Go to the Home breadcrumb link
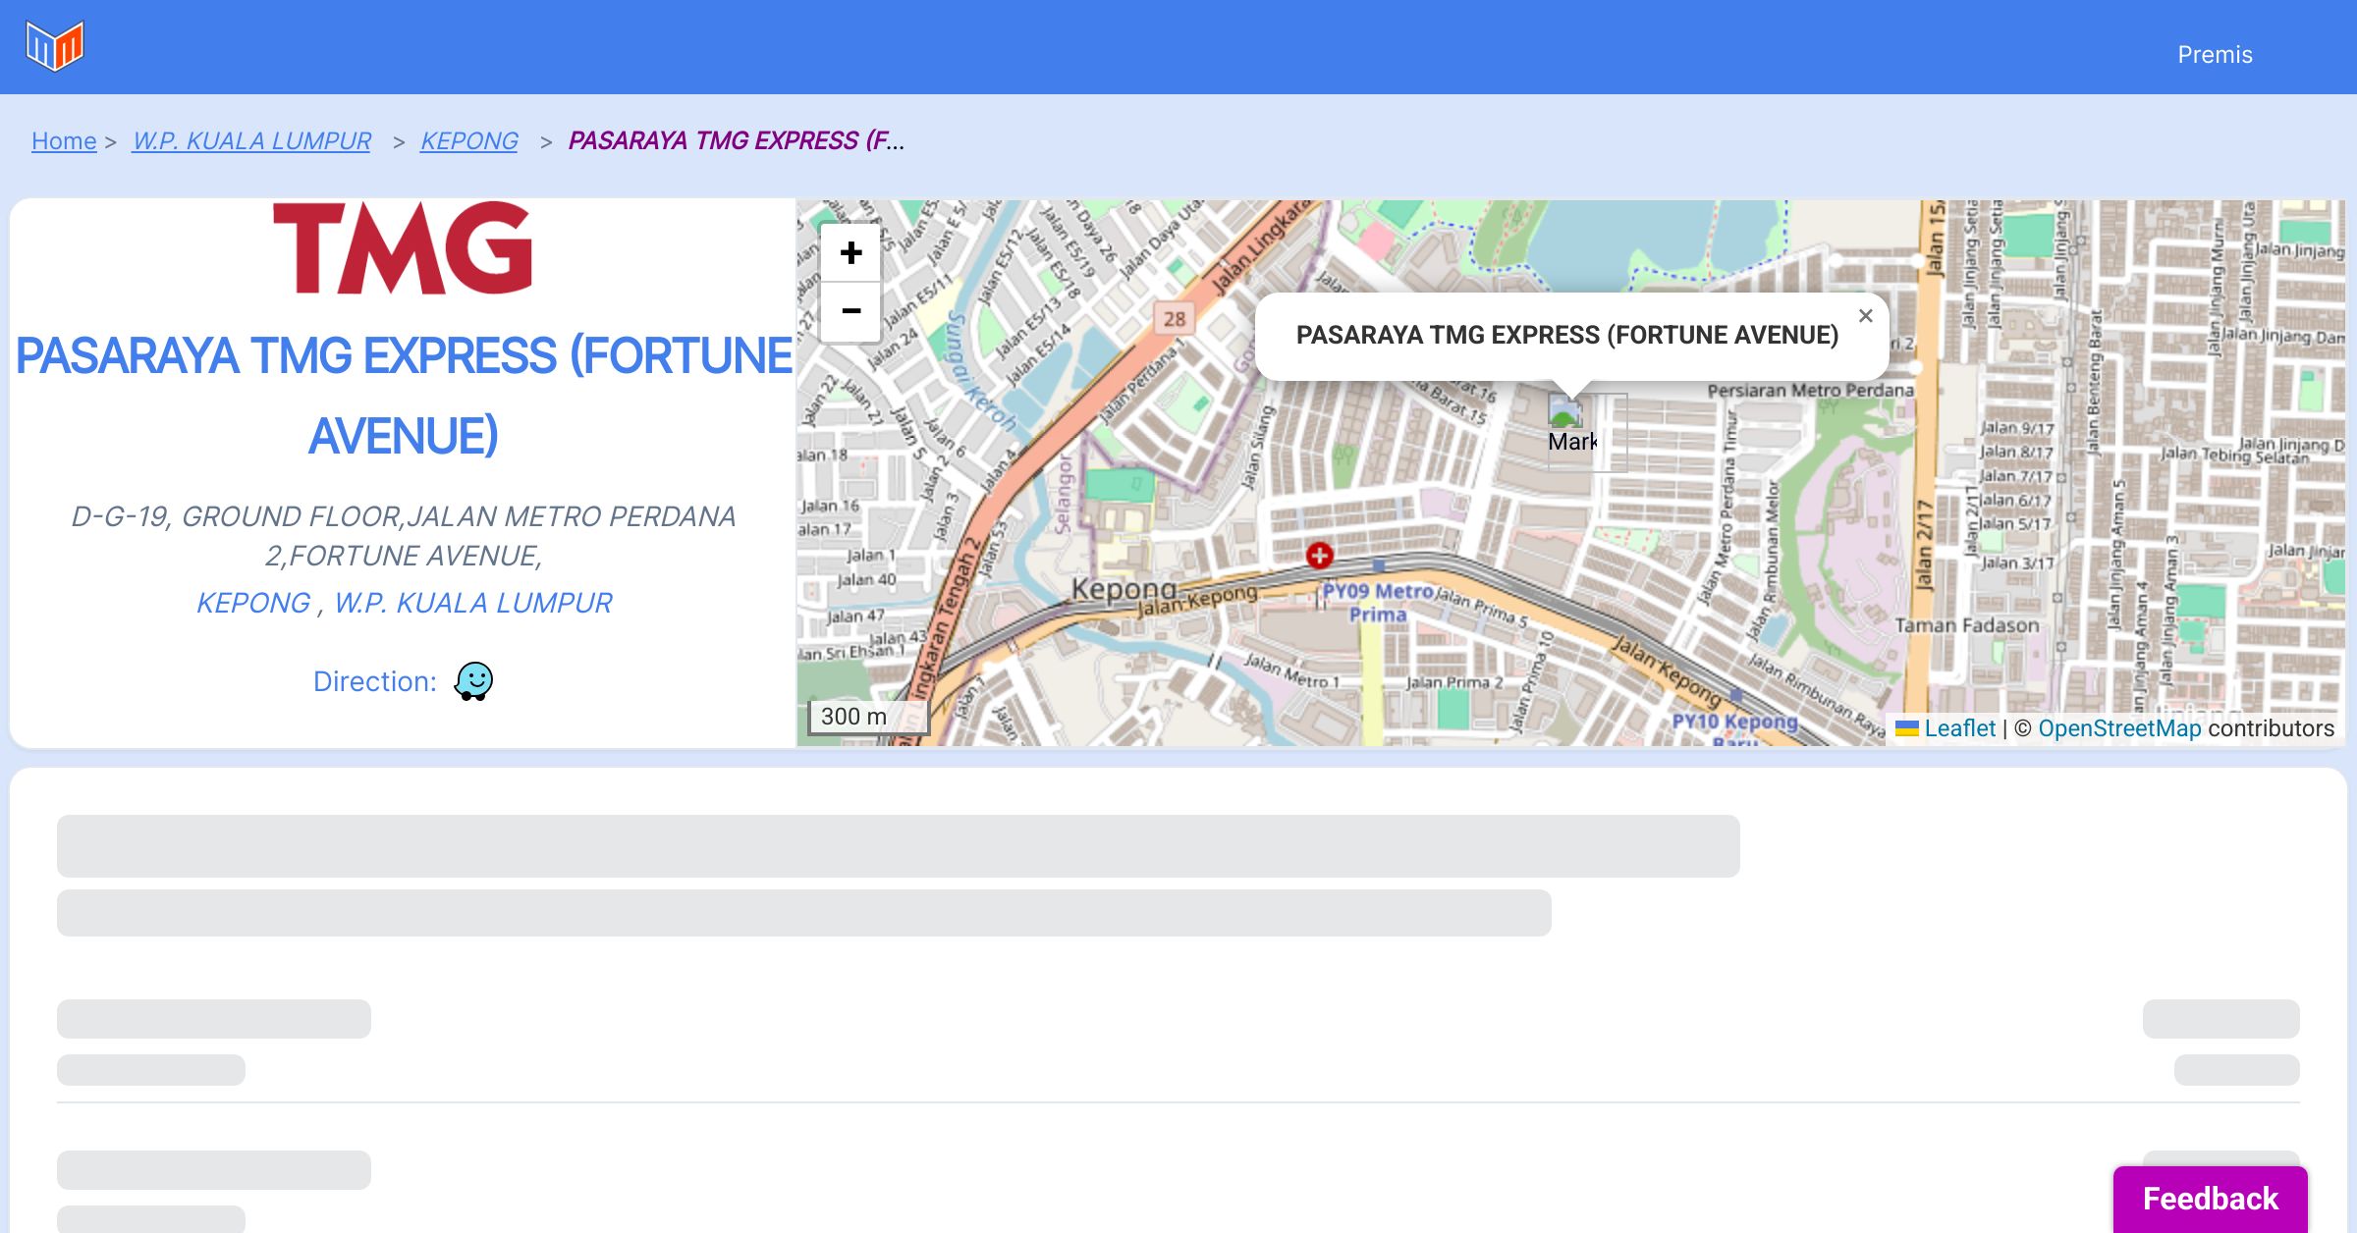 point(64,140)
